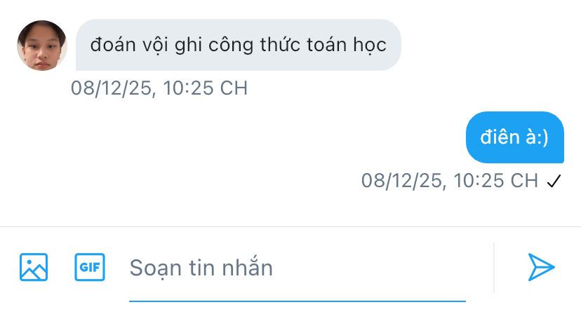Focus the 'Soạn tin nhắn' message field
581x328 pixels.
click(298, 268)
